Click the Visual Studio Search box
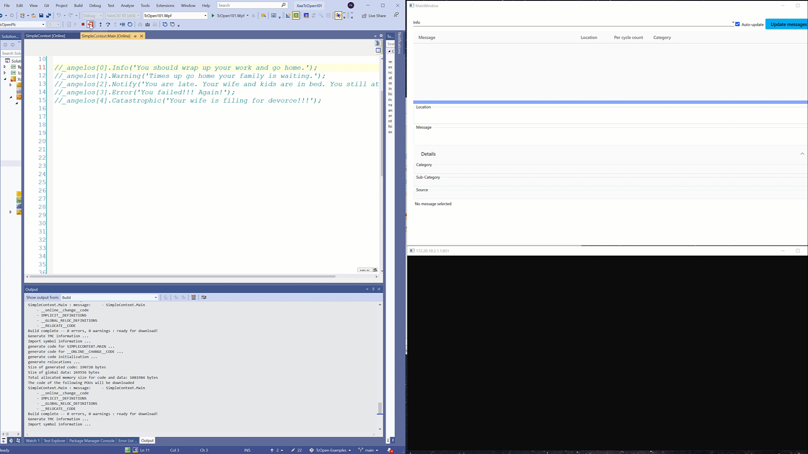This screenshot has height=454, width=808. pos(248,5)
